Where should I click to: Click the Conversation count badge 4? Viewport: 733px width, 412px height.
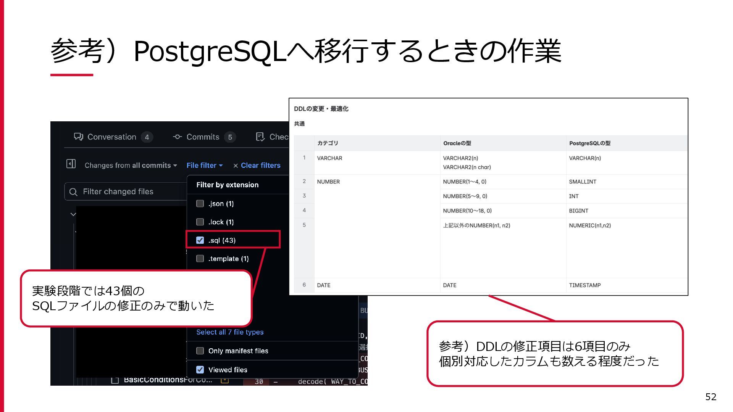coord(147,137)
